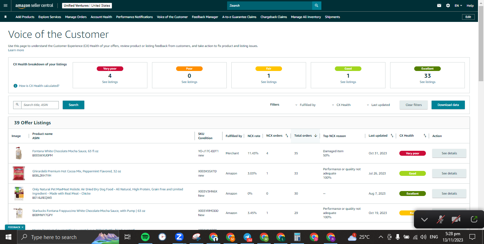Click the bookmark flag icon
Screen dimensions: 484x244
point(5,17)
